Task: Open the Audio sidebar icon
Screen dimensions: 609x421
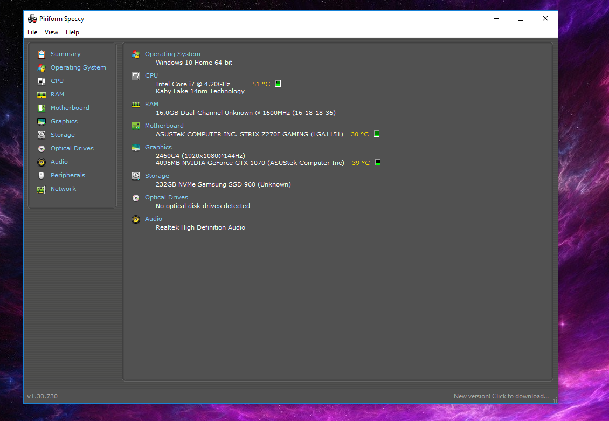Action: tap(41, 162)
